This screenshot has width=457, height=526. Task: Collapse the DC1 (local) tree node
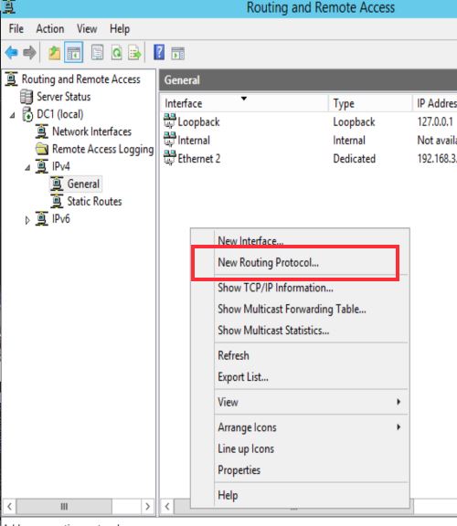[13, 115]
